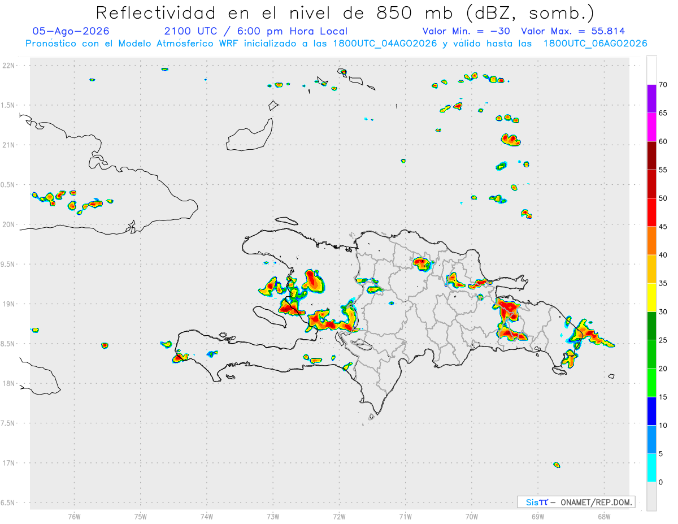Viewport: 678px width, 524px height.
Task: Click the date '05-Ago-2026'
Action: click(71, 31)
